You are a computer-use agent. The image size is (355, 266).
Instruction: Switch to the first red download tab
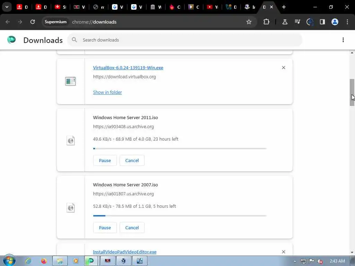click(22, 7)
